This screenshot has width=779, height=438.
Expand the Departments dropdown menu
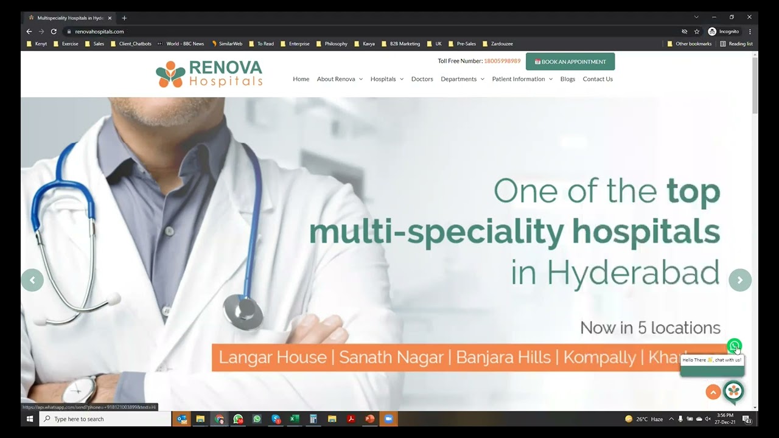pyautogui.click(x=462, y=79)
